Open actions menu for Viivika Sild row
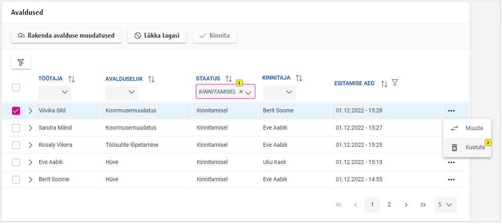The height and width of the screenshot is (224, 502). 451,111
